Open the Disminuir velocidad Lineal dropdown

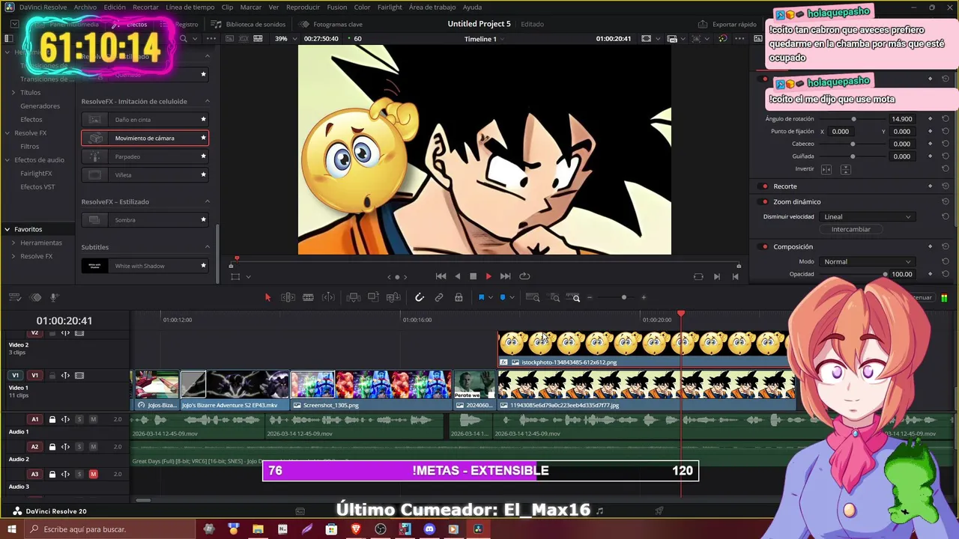867,216
